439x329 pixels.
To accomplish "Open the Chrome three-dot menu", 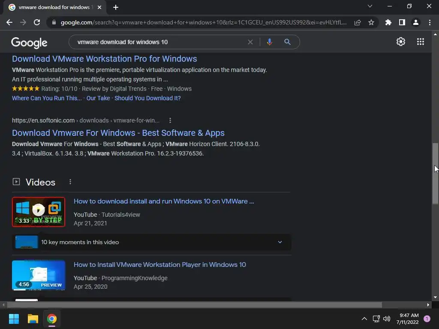I will point(430,22).
